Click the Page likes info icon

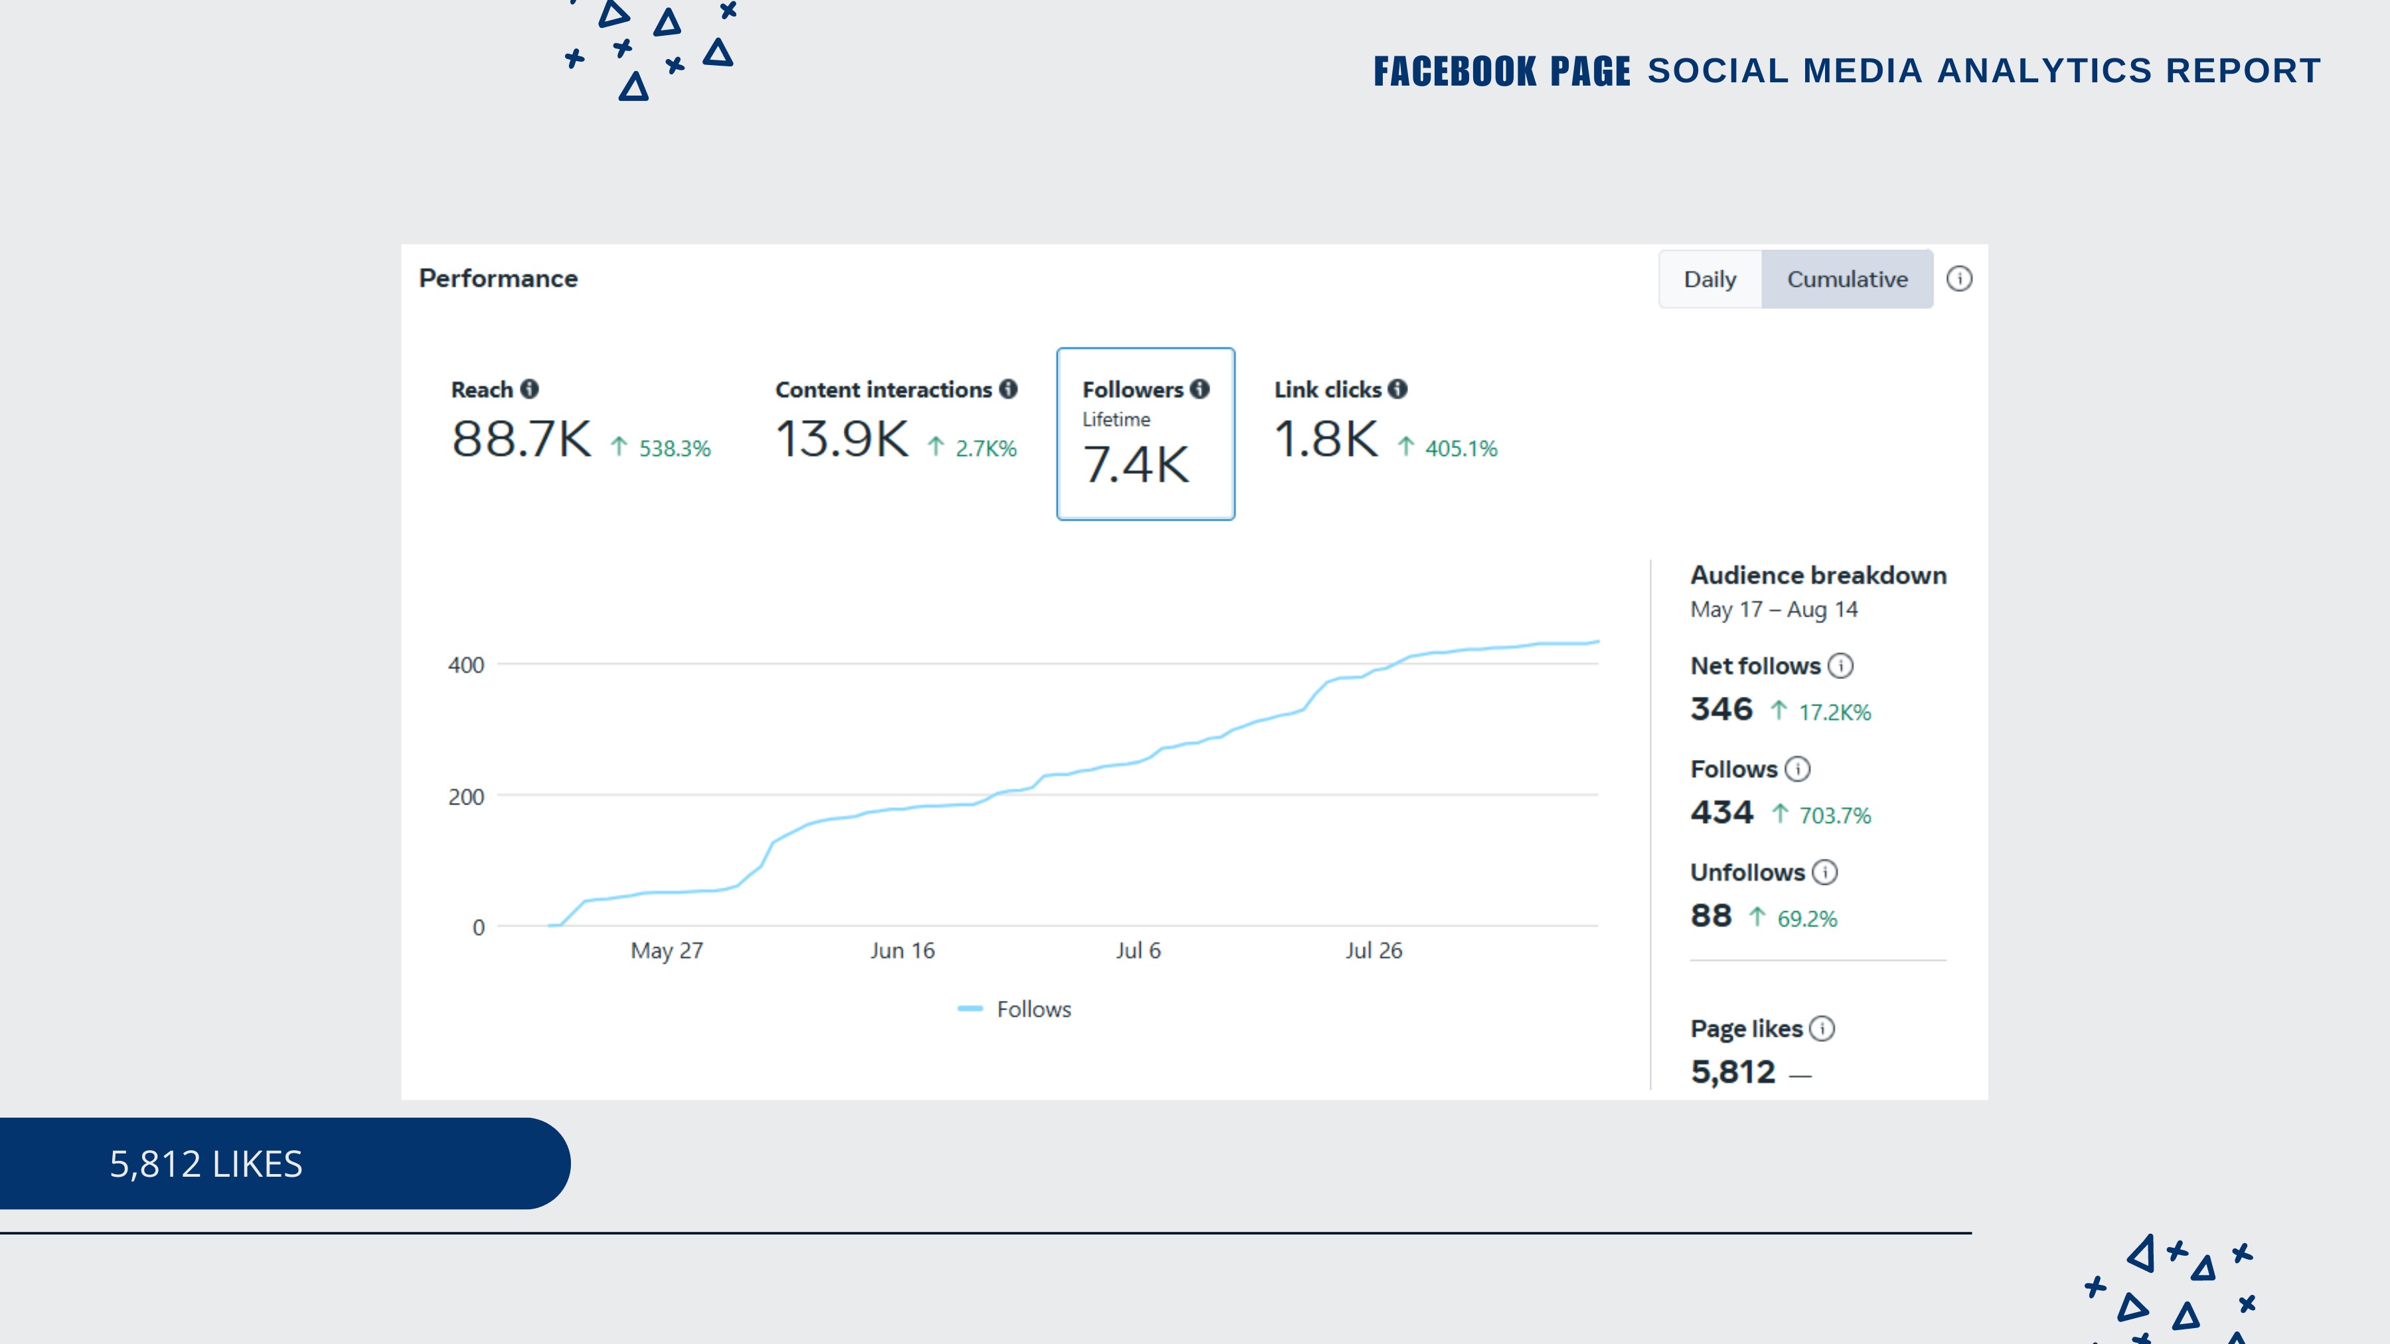1821,1029
